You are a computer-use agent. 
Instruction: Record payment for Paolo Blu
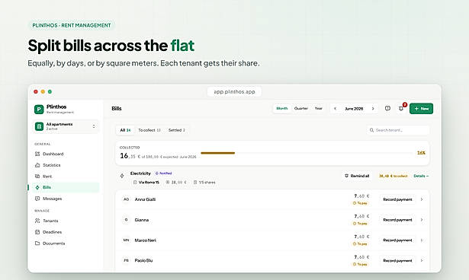[397, 260]
